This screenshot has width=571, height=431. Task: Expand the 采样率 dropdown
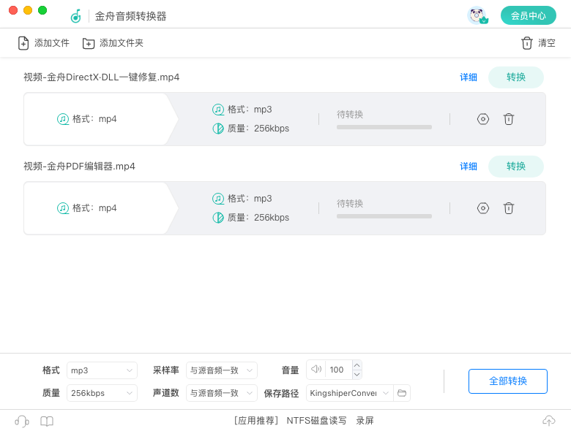coord(222,370)
